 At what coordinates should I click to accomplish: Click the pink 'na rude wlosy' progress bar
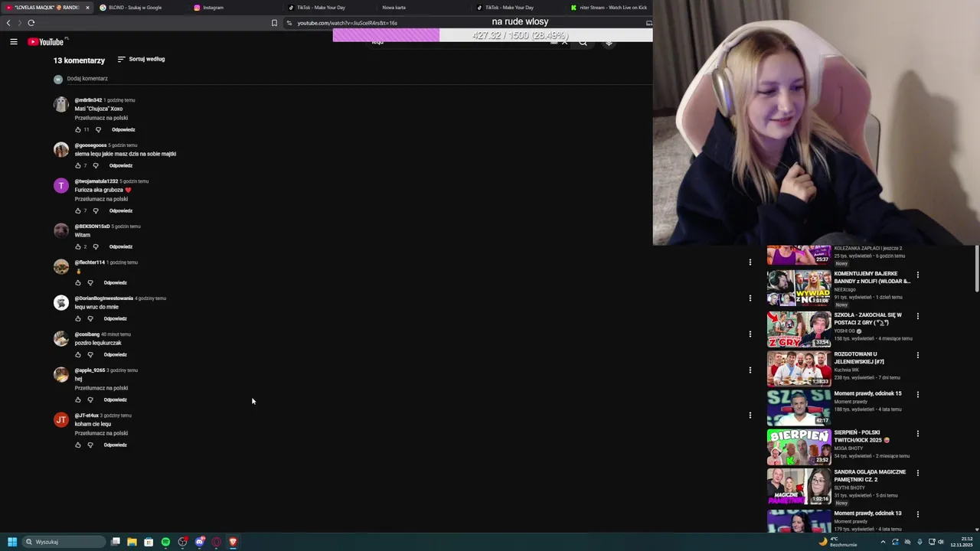pyautogui.click(x=492, y=35)
